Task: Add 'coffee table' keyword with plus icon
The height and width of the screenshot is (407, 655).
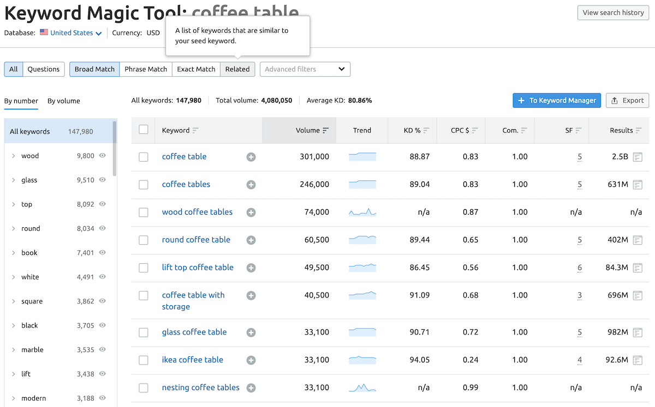Action: point(251,157)
